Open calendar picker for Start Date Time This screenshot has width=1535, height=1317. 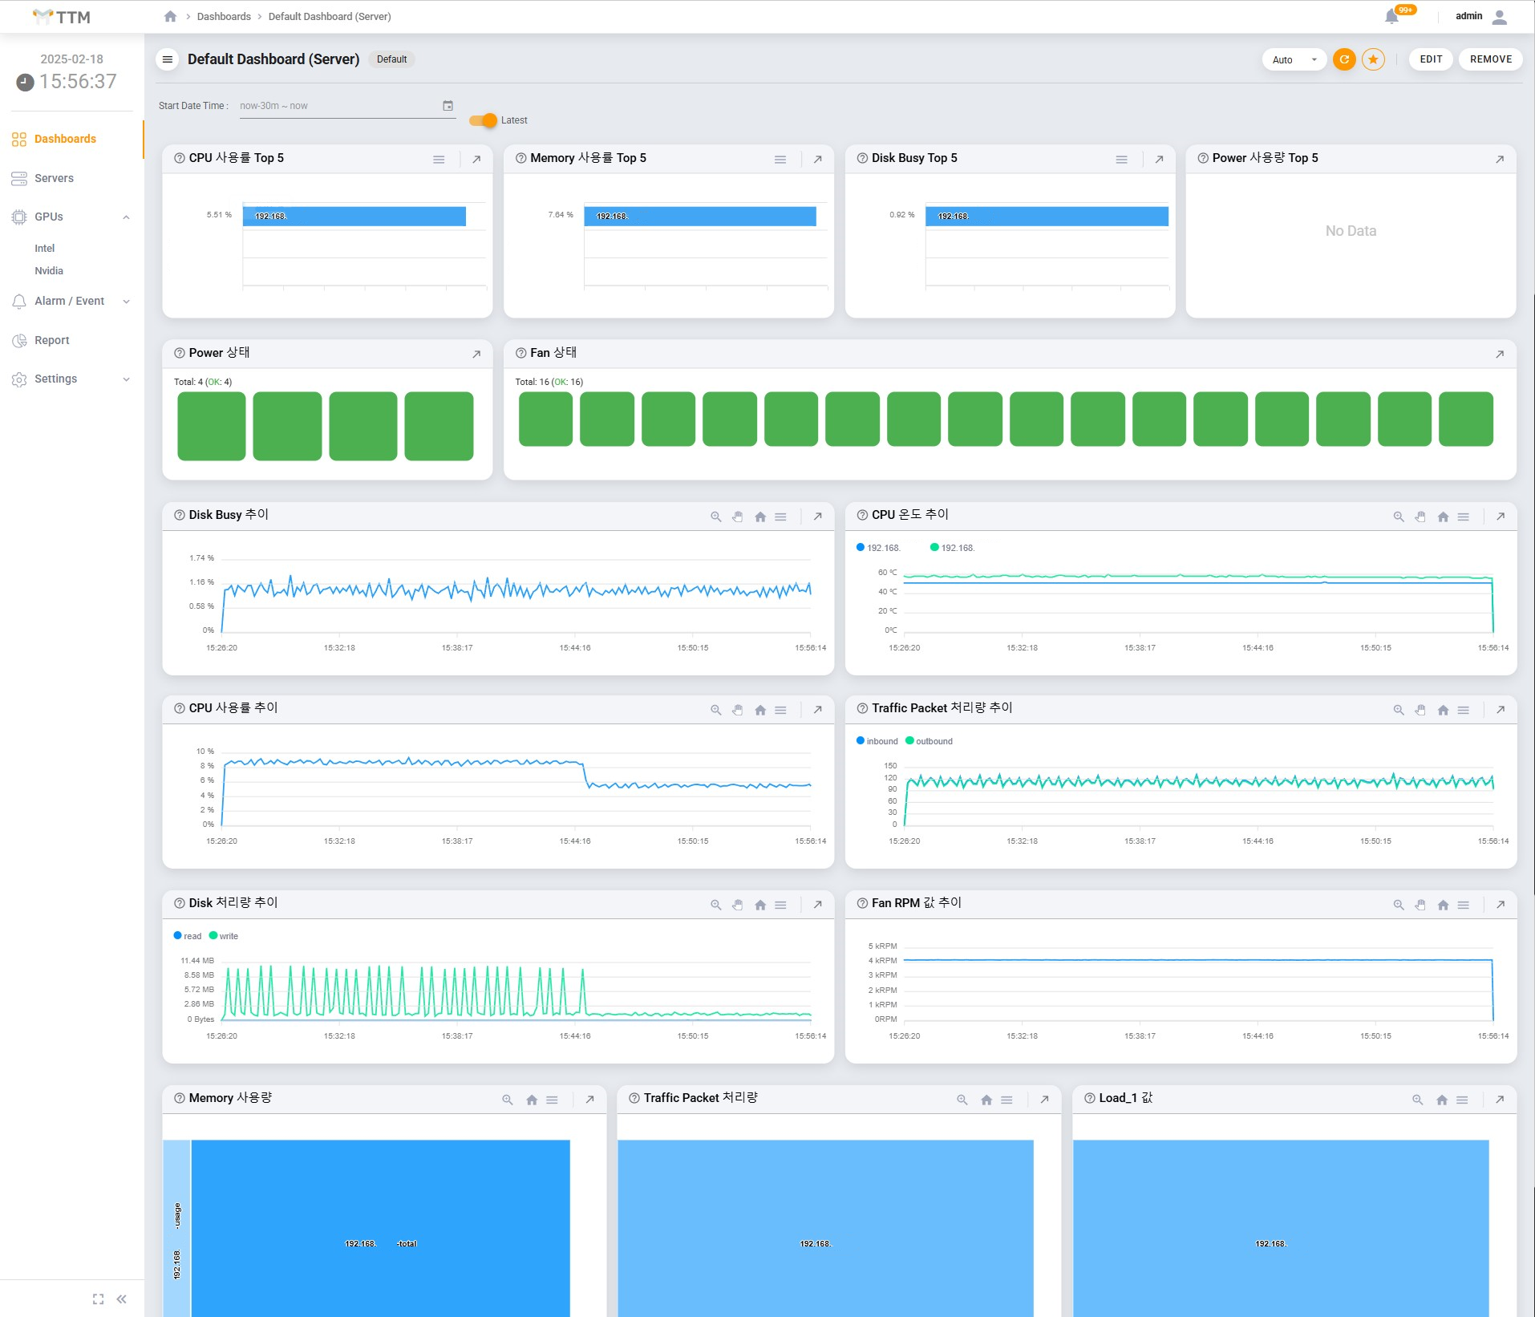(448, 106)
